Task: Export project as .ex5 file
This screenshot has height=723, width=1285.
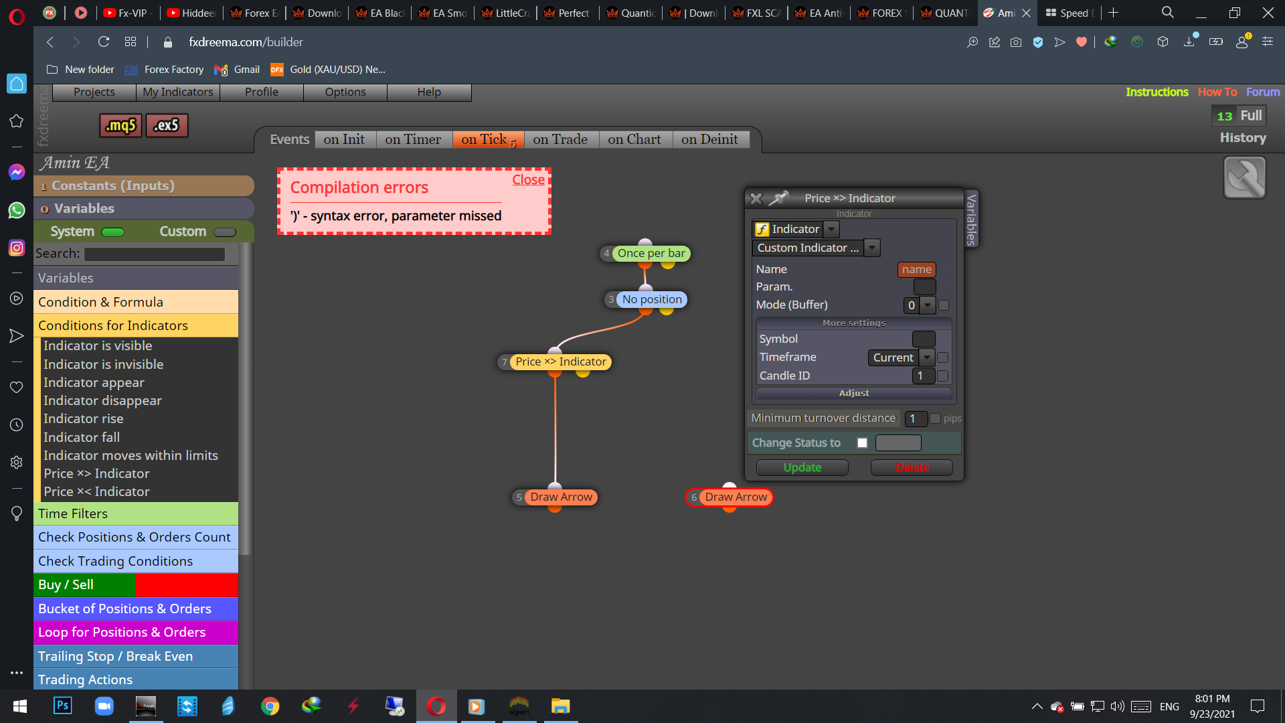Action: [x=167, y=125]
